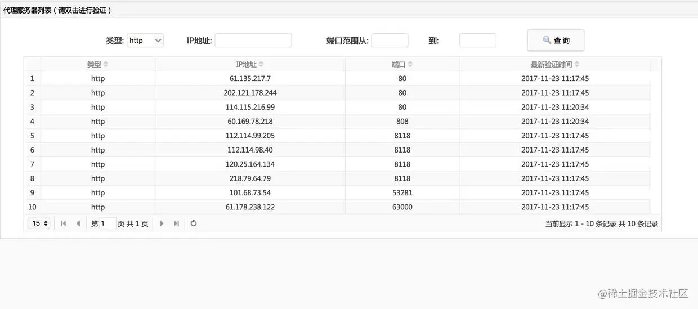Select IP cell 120.25.164.134
The width and height of the screenshot is (698, 309).
click(x=250, y=164)
